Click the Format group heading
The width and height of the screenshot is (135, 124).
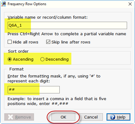(x=17, y=69)
